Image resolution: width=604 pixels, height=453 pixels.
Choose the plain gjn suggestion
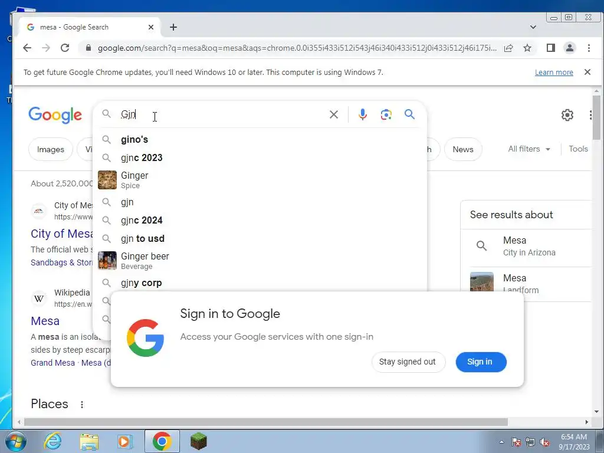pos(260,202)
